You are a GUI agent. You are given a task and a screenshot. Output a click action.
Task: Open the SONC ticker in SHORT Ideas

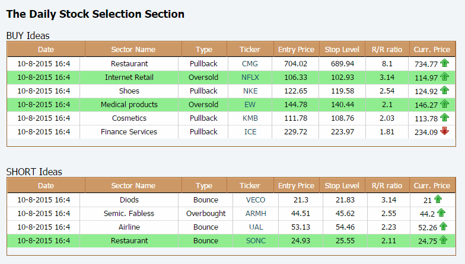[256, 240]
